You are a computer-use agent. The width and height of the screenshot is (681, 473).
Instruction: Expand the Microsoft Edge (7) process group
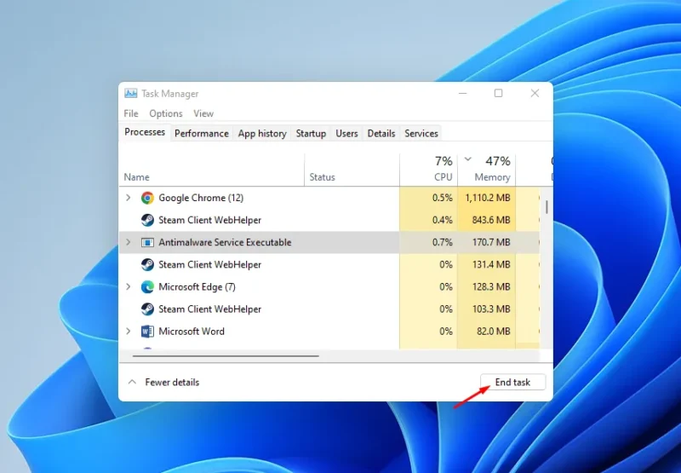(129, 287)
